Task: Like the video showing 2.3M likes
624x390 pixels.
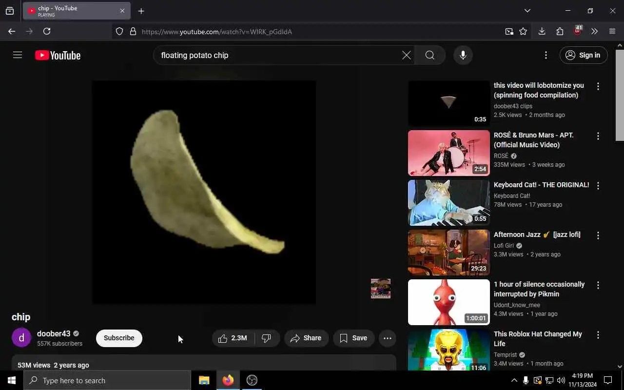Action: click(234, 338)
